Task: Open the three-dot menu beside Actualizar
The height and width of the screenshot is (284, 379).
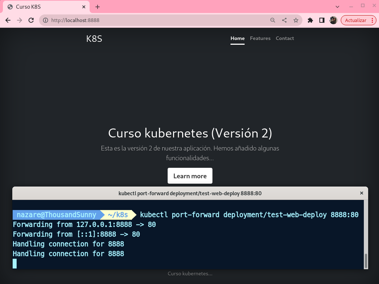Action: click(x=372, y=21)
